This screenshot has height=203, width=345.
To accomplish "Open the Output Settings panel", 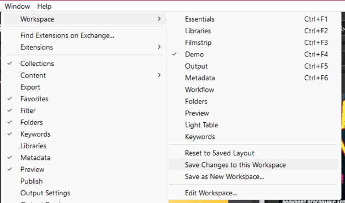I will tap(84, 193).
